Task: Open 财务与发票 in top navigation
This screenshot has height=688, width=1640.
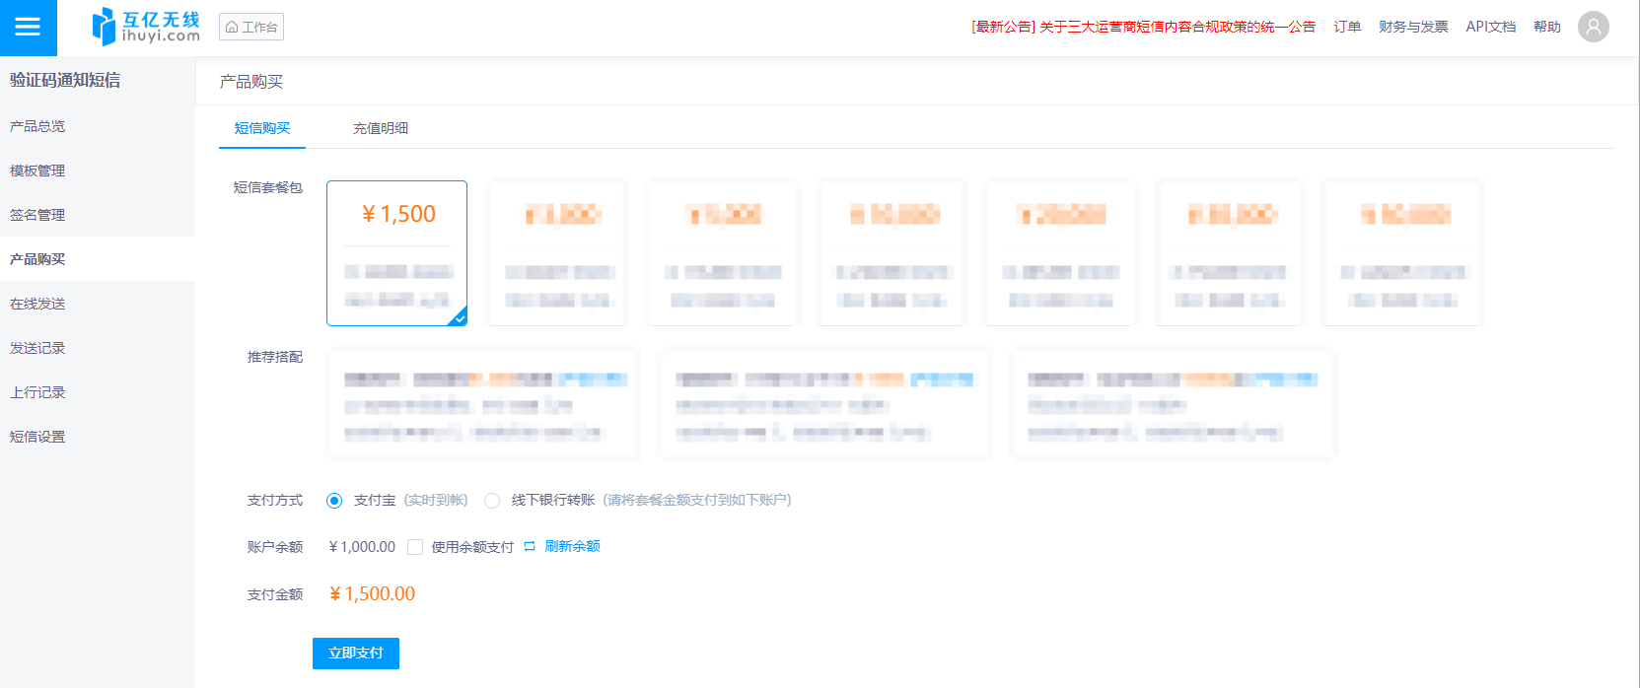Action: pyautogui.click(x=1413, y=27)
